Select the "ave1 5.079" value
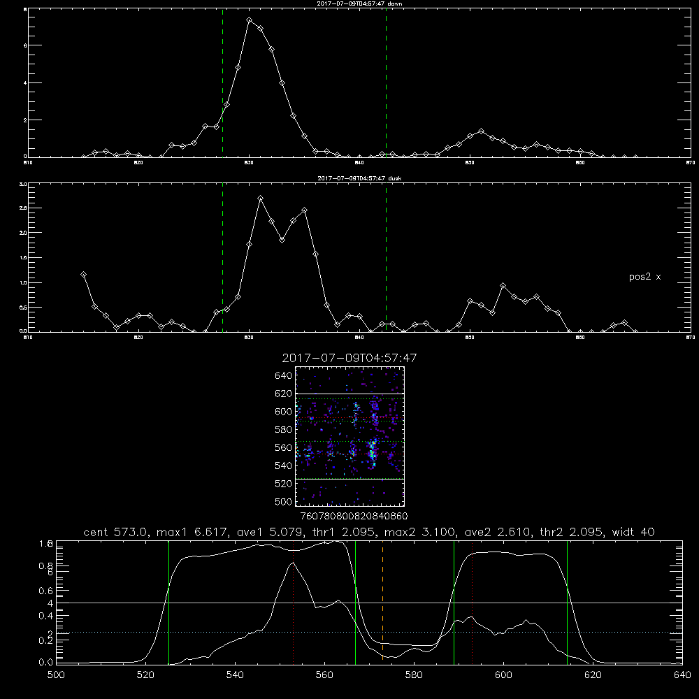The width and height of the screenshot is (699, 699). (x=269, y=532)
